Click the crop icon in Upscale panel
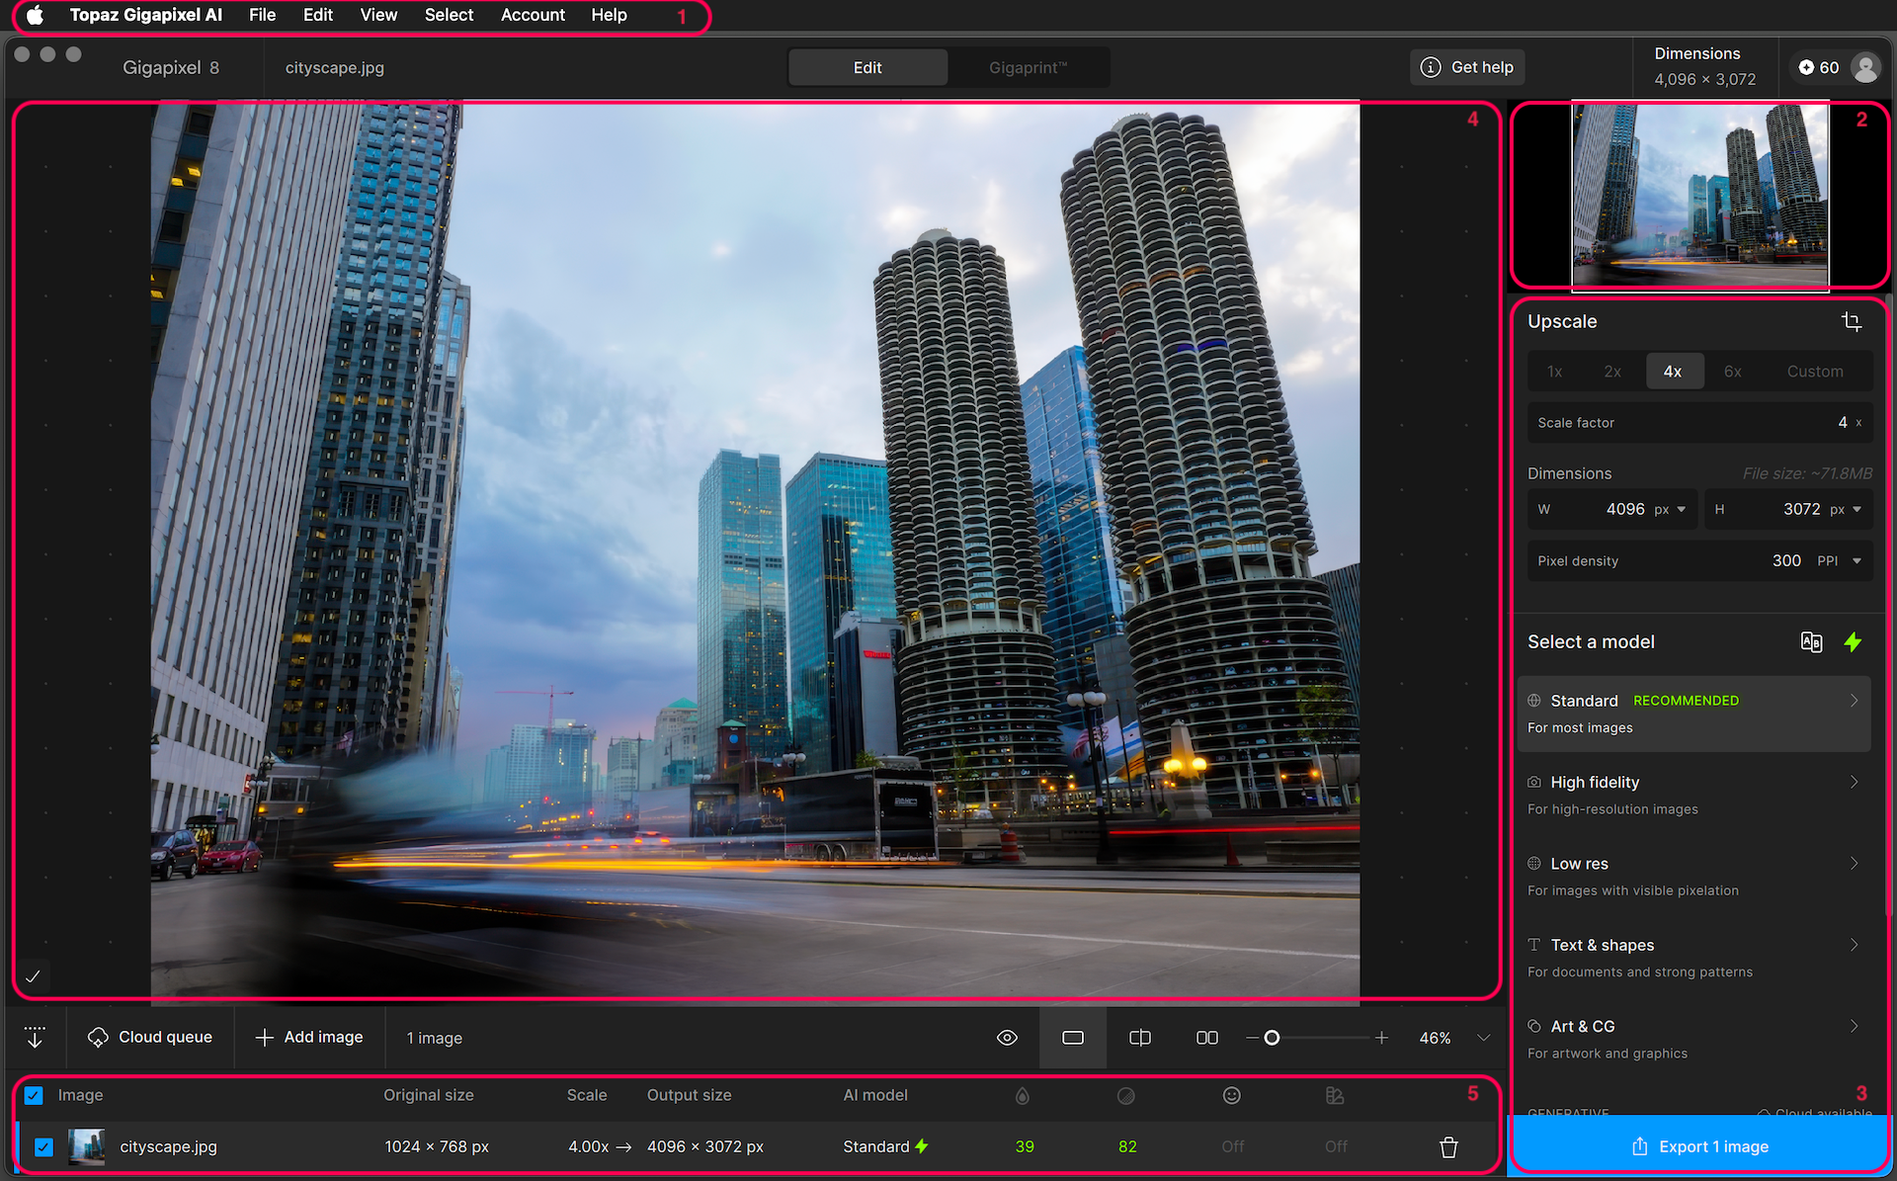Screen dimensions: 1897x1181 point(1851,321)
